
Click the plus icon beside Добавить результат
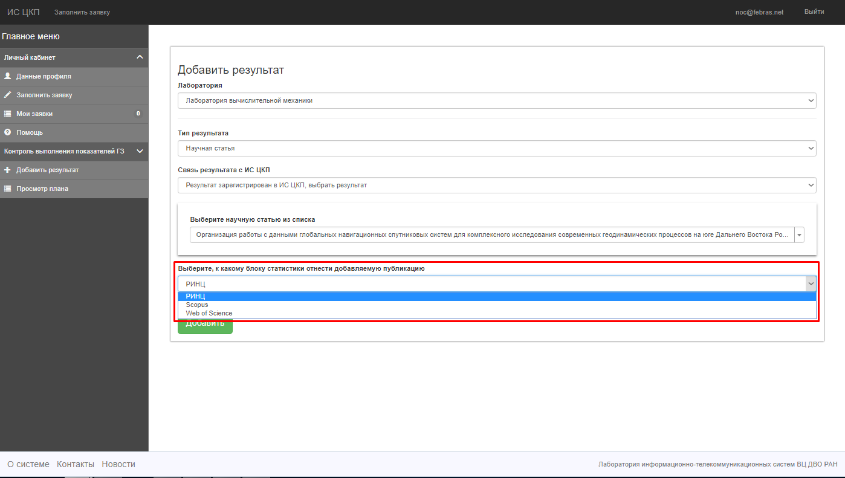click(x=8, y=170)
